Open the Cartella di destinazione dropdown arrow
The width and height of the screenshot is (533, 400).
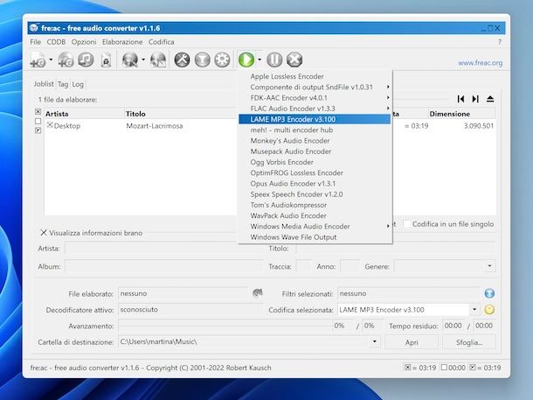point(375,341)
